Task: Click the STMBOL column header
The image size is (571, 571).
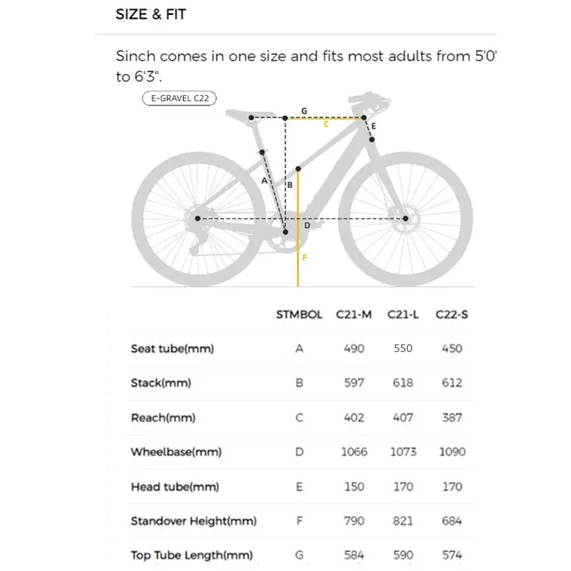Action: coord(299,314)
